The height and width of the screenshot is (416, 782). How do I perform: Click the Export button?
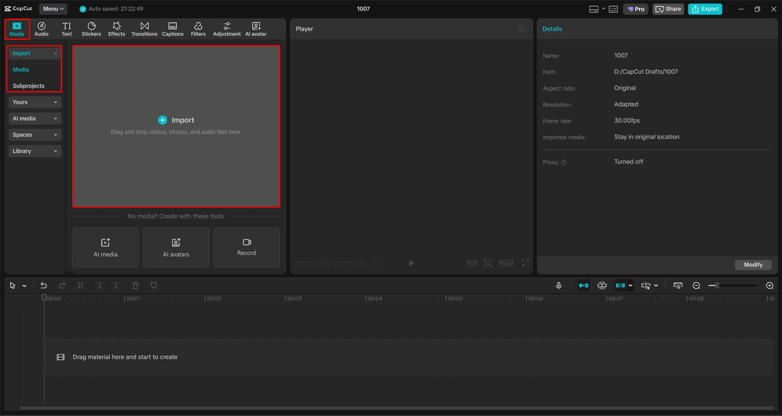click(x=705, y=9)
